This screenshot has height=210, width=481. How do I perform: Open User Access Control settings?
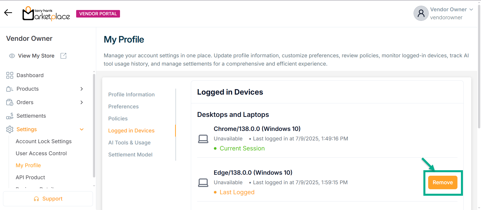point(41,153)
